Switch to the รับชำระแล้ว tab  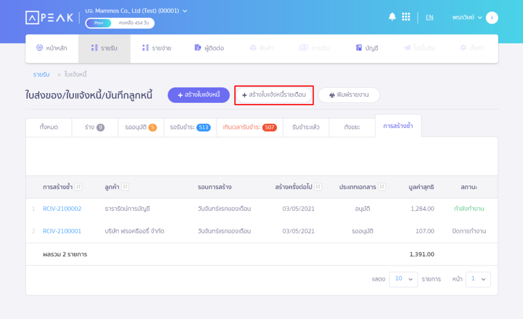pos(306,127)
